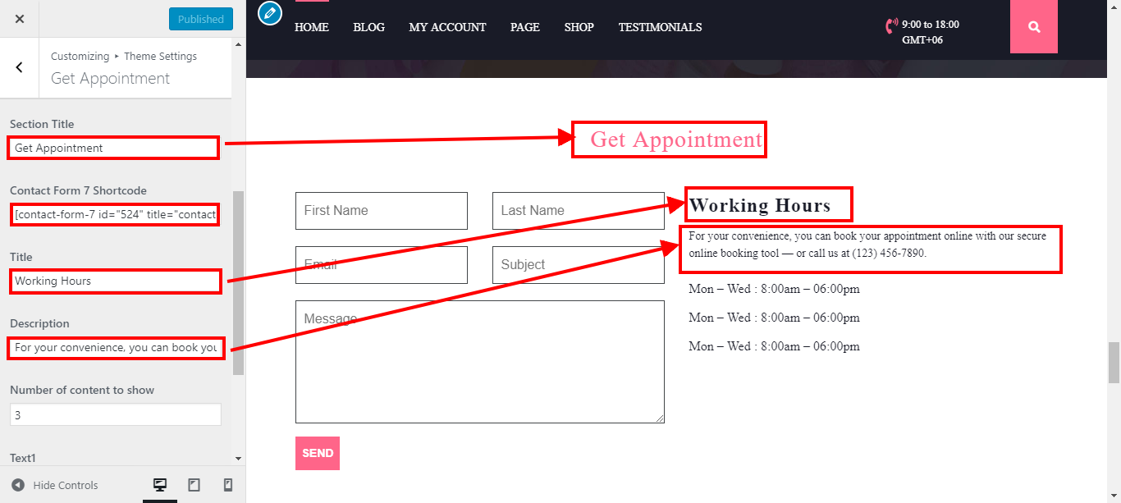Image resolution: width=1121 pixels, height=503 pixels.
Task: Click the phone icon beside working hours
Action: pyautogui.click(x=891, y=26)
